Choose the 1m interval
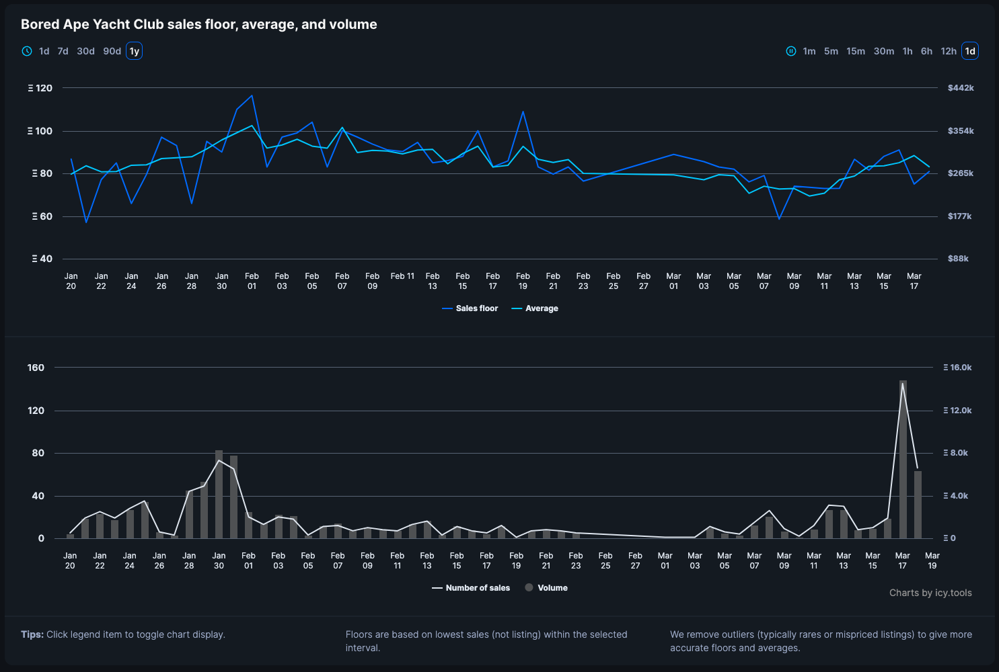 [x=809, y=51]
